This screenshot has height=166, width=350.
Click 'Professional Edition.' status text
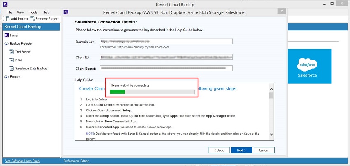(77, 161)
